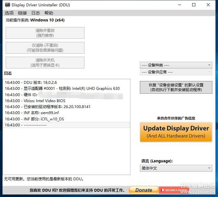Click the donation prompt text 您喜欢 DDU 吗

click(x=77, y=190)
